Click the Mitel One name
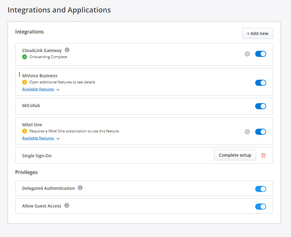The image size is (291, 237). click(x=32, y=125)
